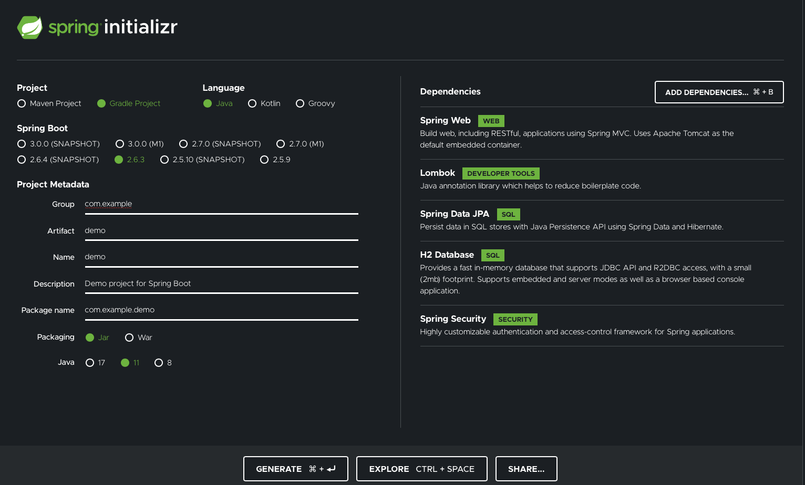Image resolution: width=805 pixels, height=485 pixels.
Task: Click the Spring Web dependency title
Action: (x=445, y=121)
